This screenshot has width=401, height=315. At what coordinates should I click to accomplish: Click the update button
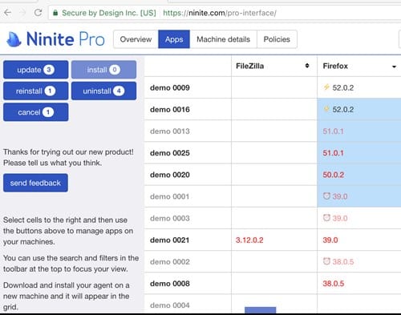point(36,70)
